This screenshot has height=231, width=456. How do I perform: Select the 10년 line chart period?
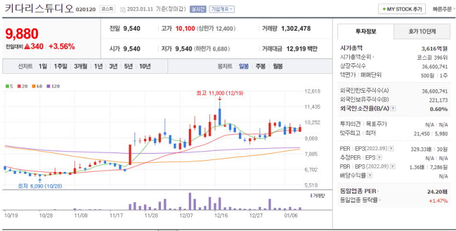145,66
